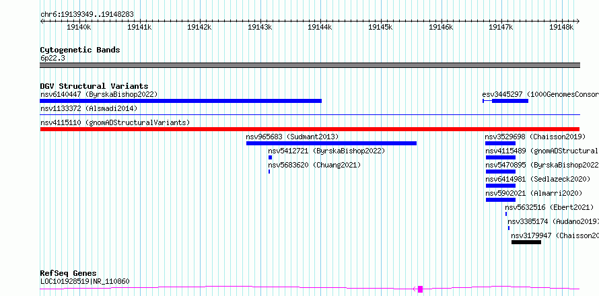Click the nsv4115110 (gnomADStructuralVariants) label

[115, 122]
